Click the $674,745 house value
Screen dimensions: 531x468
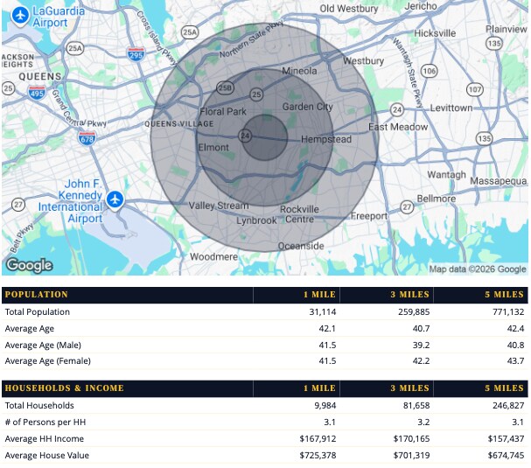pyautogui.click(x=506, y=456)
